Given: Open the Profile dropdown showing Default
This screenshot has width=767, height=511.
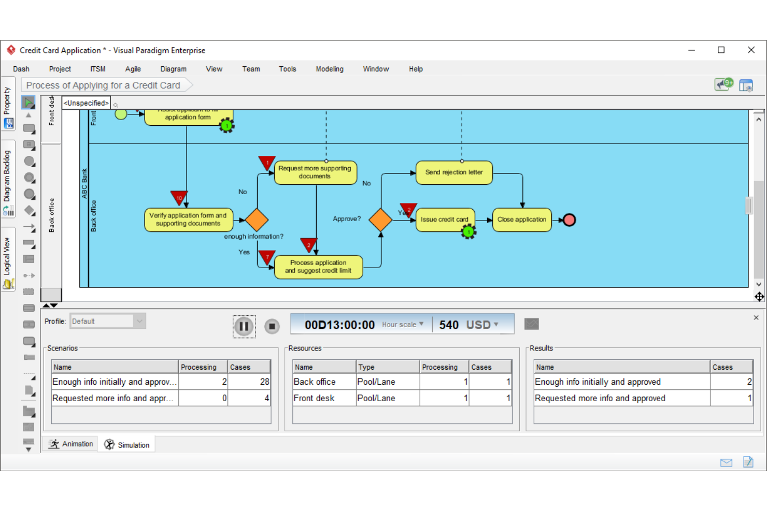Looking at the screenshot, I should tap(138, 320).
